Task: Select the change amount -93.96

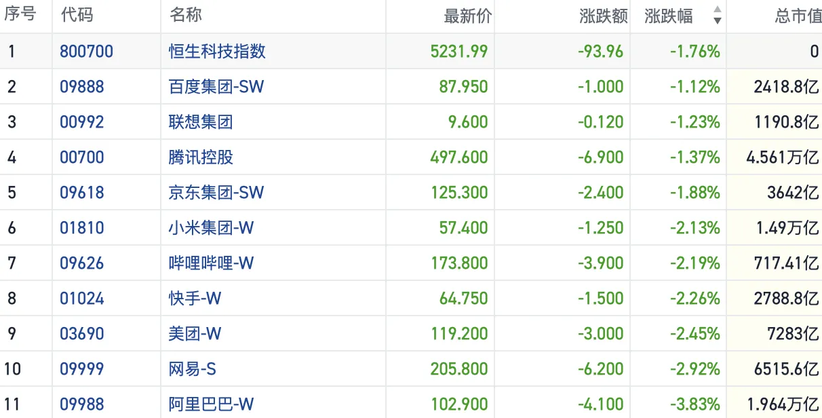Action: (x=601, y=52)
